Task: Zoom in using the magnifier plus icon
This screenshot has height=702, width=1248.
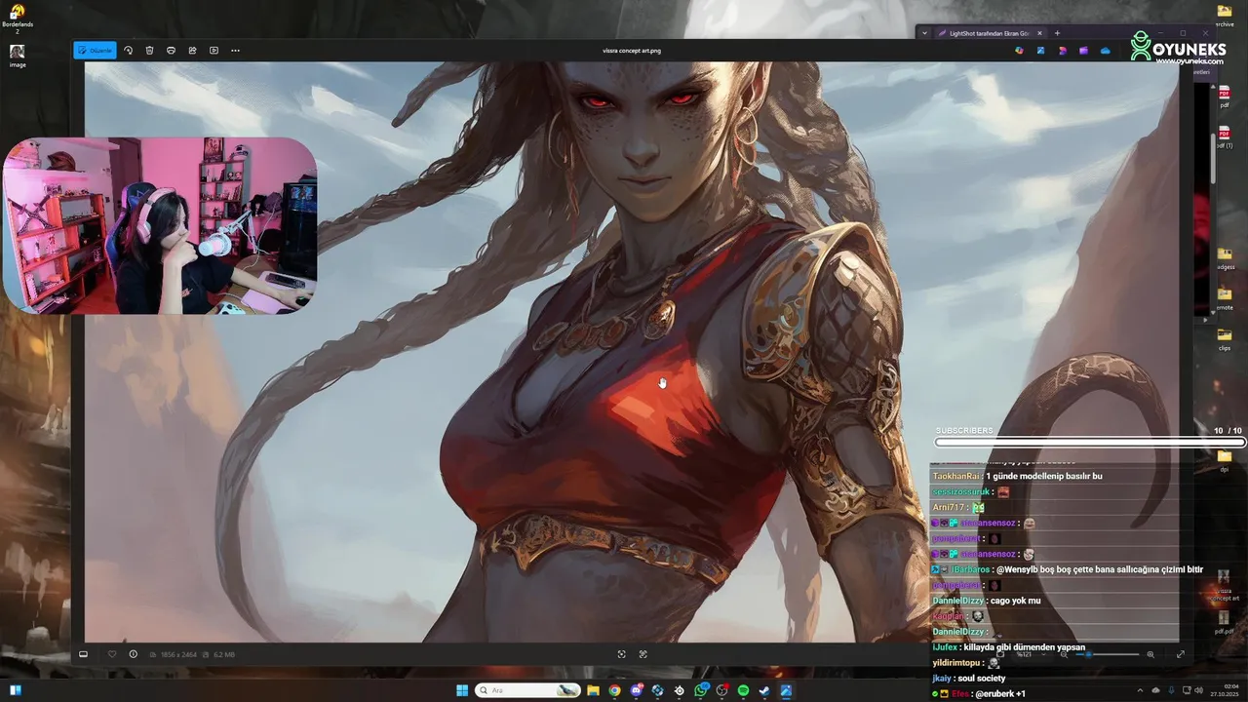Action: pos(1150,654)
